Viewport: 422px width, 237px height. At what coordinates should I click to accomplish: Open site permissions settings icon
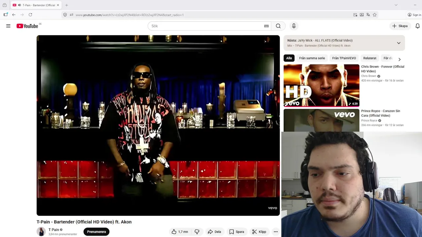pos(71,15)
